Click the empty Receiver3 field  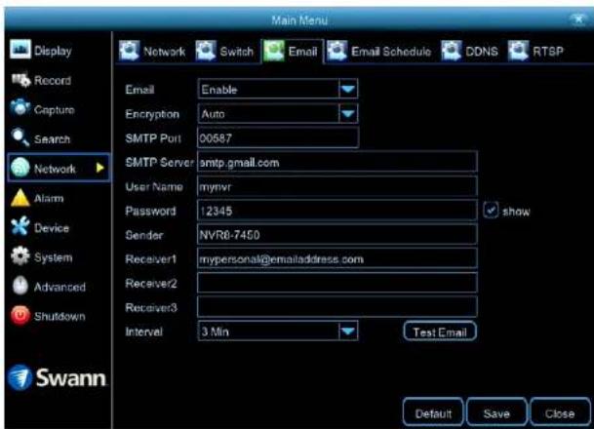pyautogui.click(x=337, y=307)
